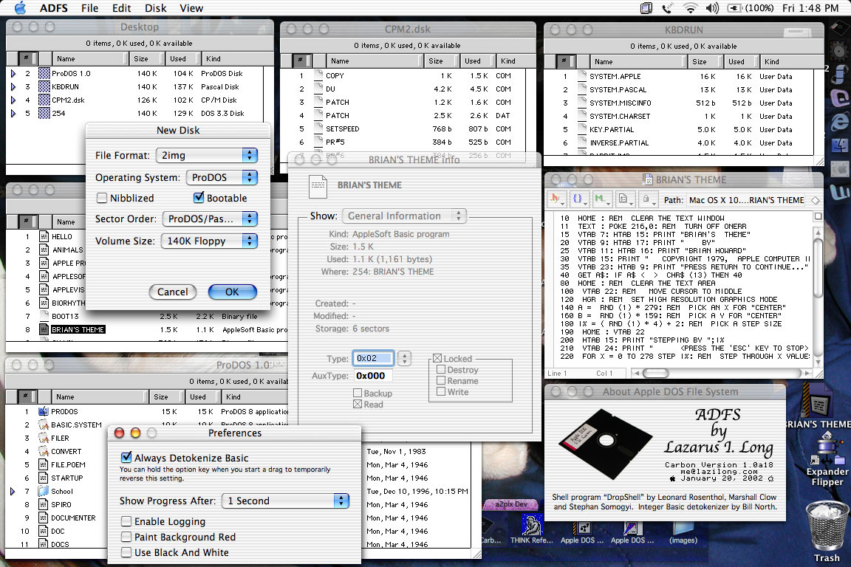
Task: Open the Edit menu
Action: [x=122, y=8]
